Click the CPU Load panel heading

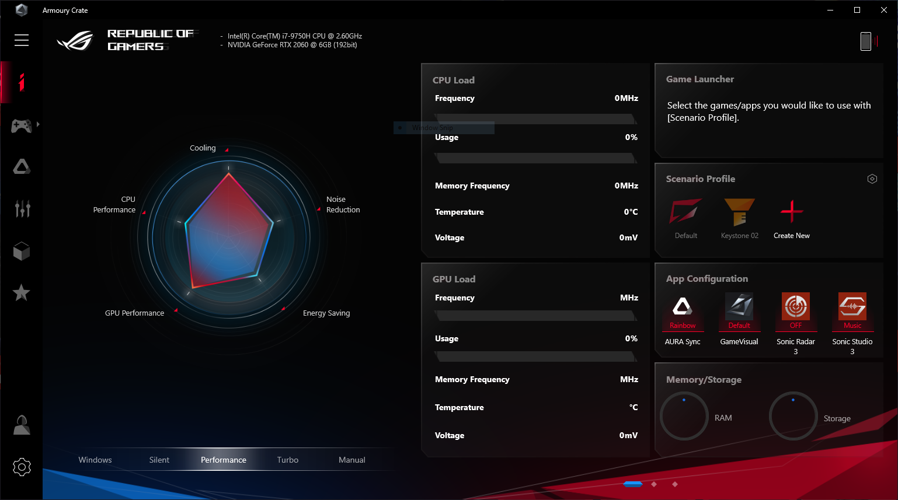pyautogui.click(x=454, y=81)
